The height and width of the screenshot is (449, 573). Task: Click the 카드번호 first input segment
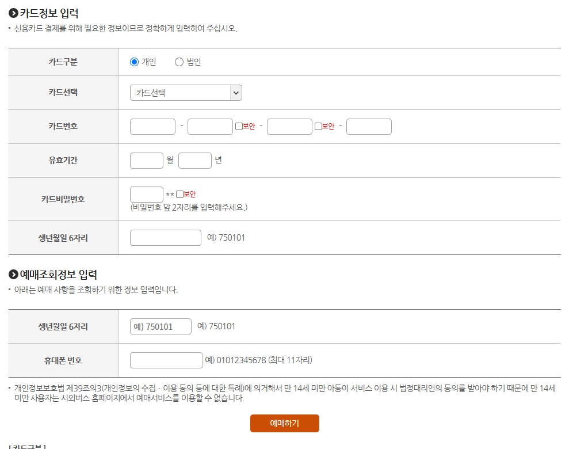coord(152,126)
